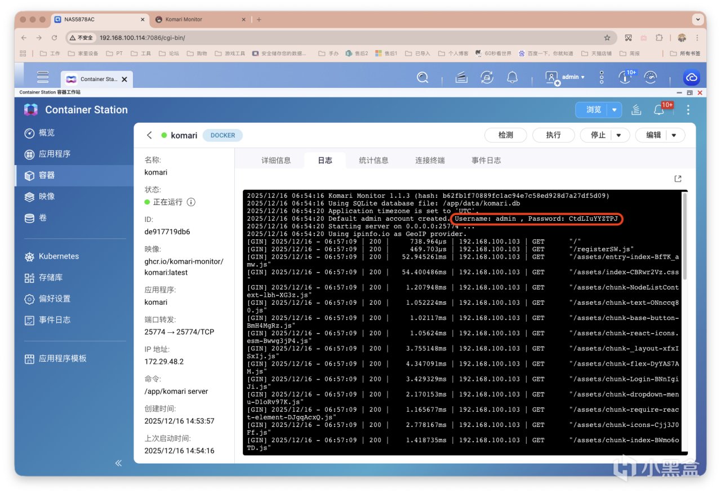This screenshot has width=721, height=494.
Task: Open log in new window icon
Action: tap(678, 179)
